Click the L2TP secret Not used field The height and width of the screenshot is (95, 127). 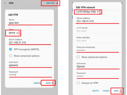click(98, 31)
